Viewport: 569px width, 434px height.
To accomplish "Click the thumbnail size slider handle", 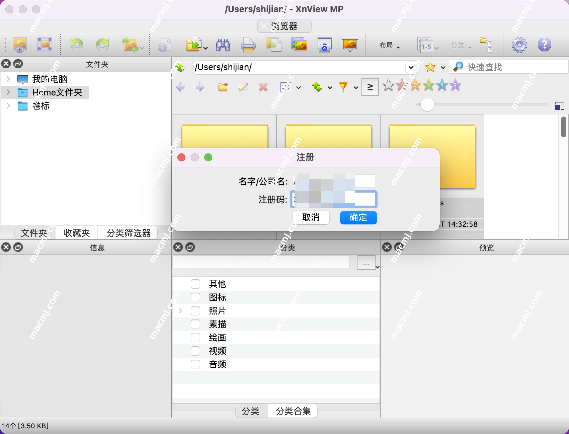I will click(x=427, y=104).
